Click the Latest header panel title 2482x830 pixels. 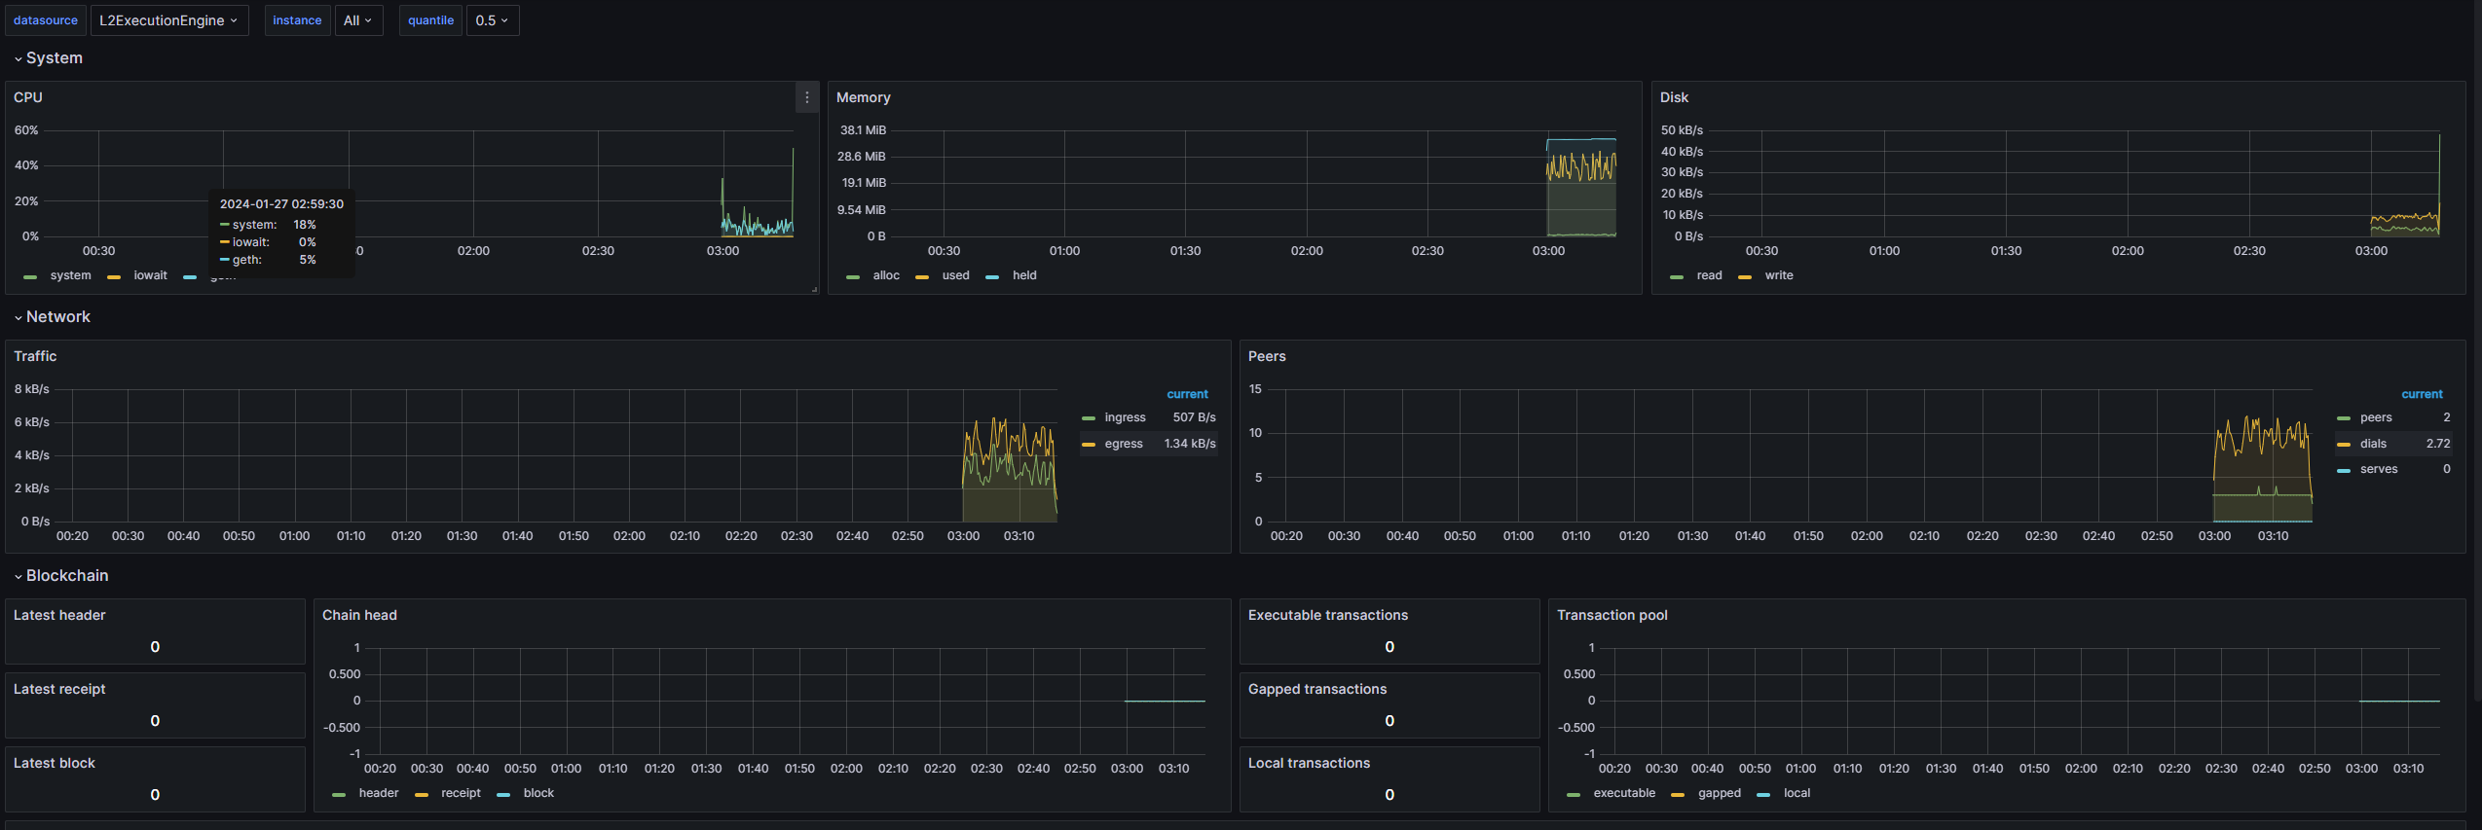pos(59,615)
